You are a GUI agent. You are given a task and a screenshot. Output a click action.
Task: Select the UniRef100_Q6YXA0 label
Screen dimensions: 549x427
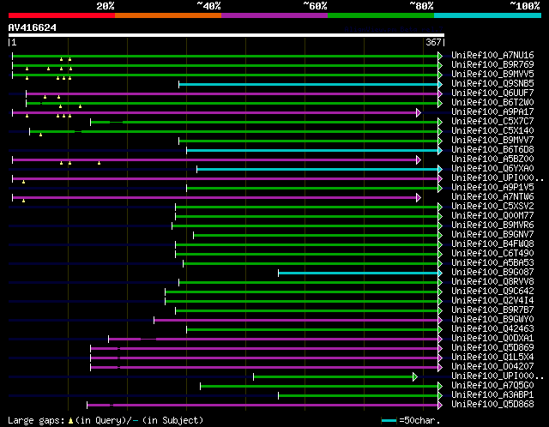tap(492, 169)
